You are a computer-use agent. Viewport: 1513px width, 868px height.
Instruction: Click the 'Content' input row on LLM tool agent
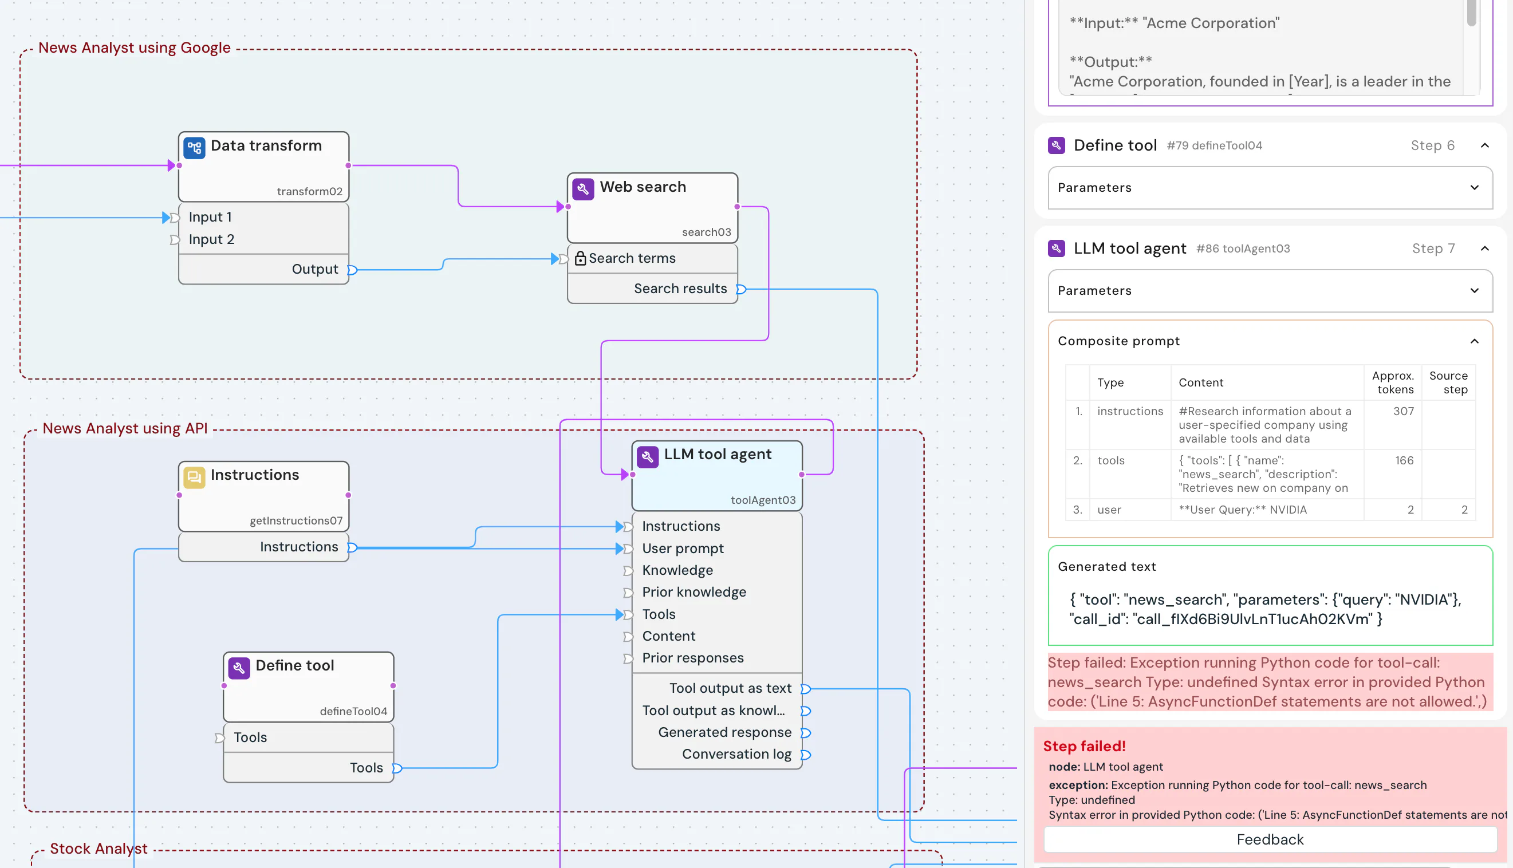coord(716,636)
